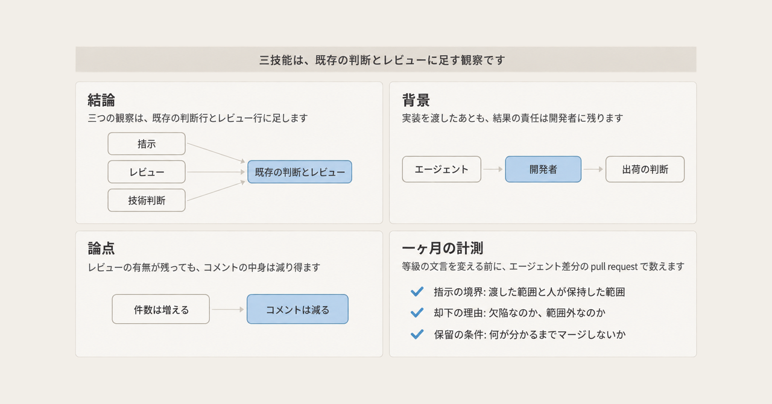Click the arrow between エージェント and 開発者
Image resolution: width=772 pixels, height=404 pixels.
pyautogui.click(x=493, y=169)
